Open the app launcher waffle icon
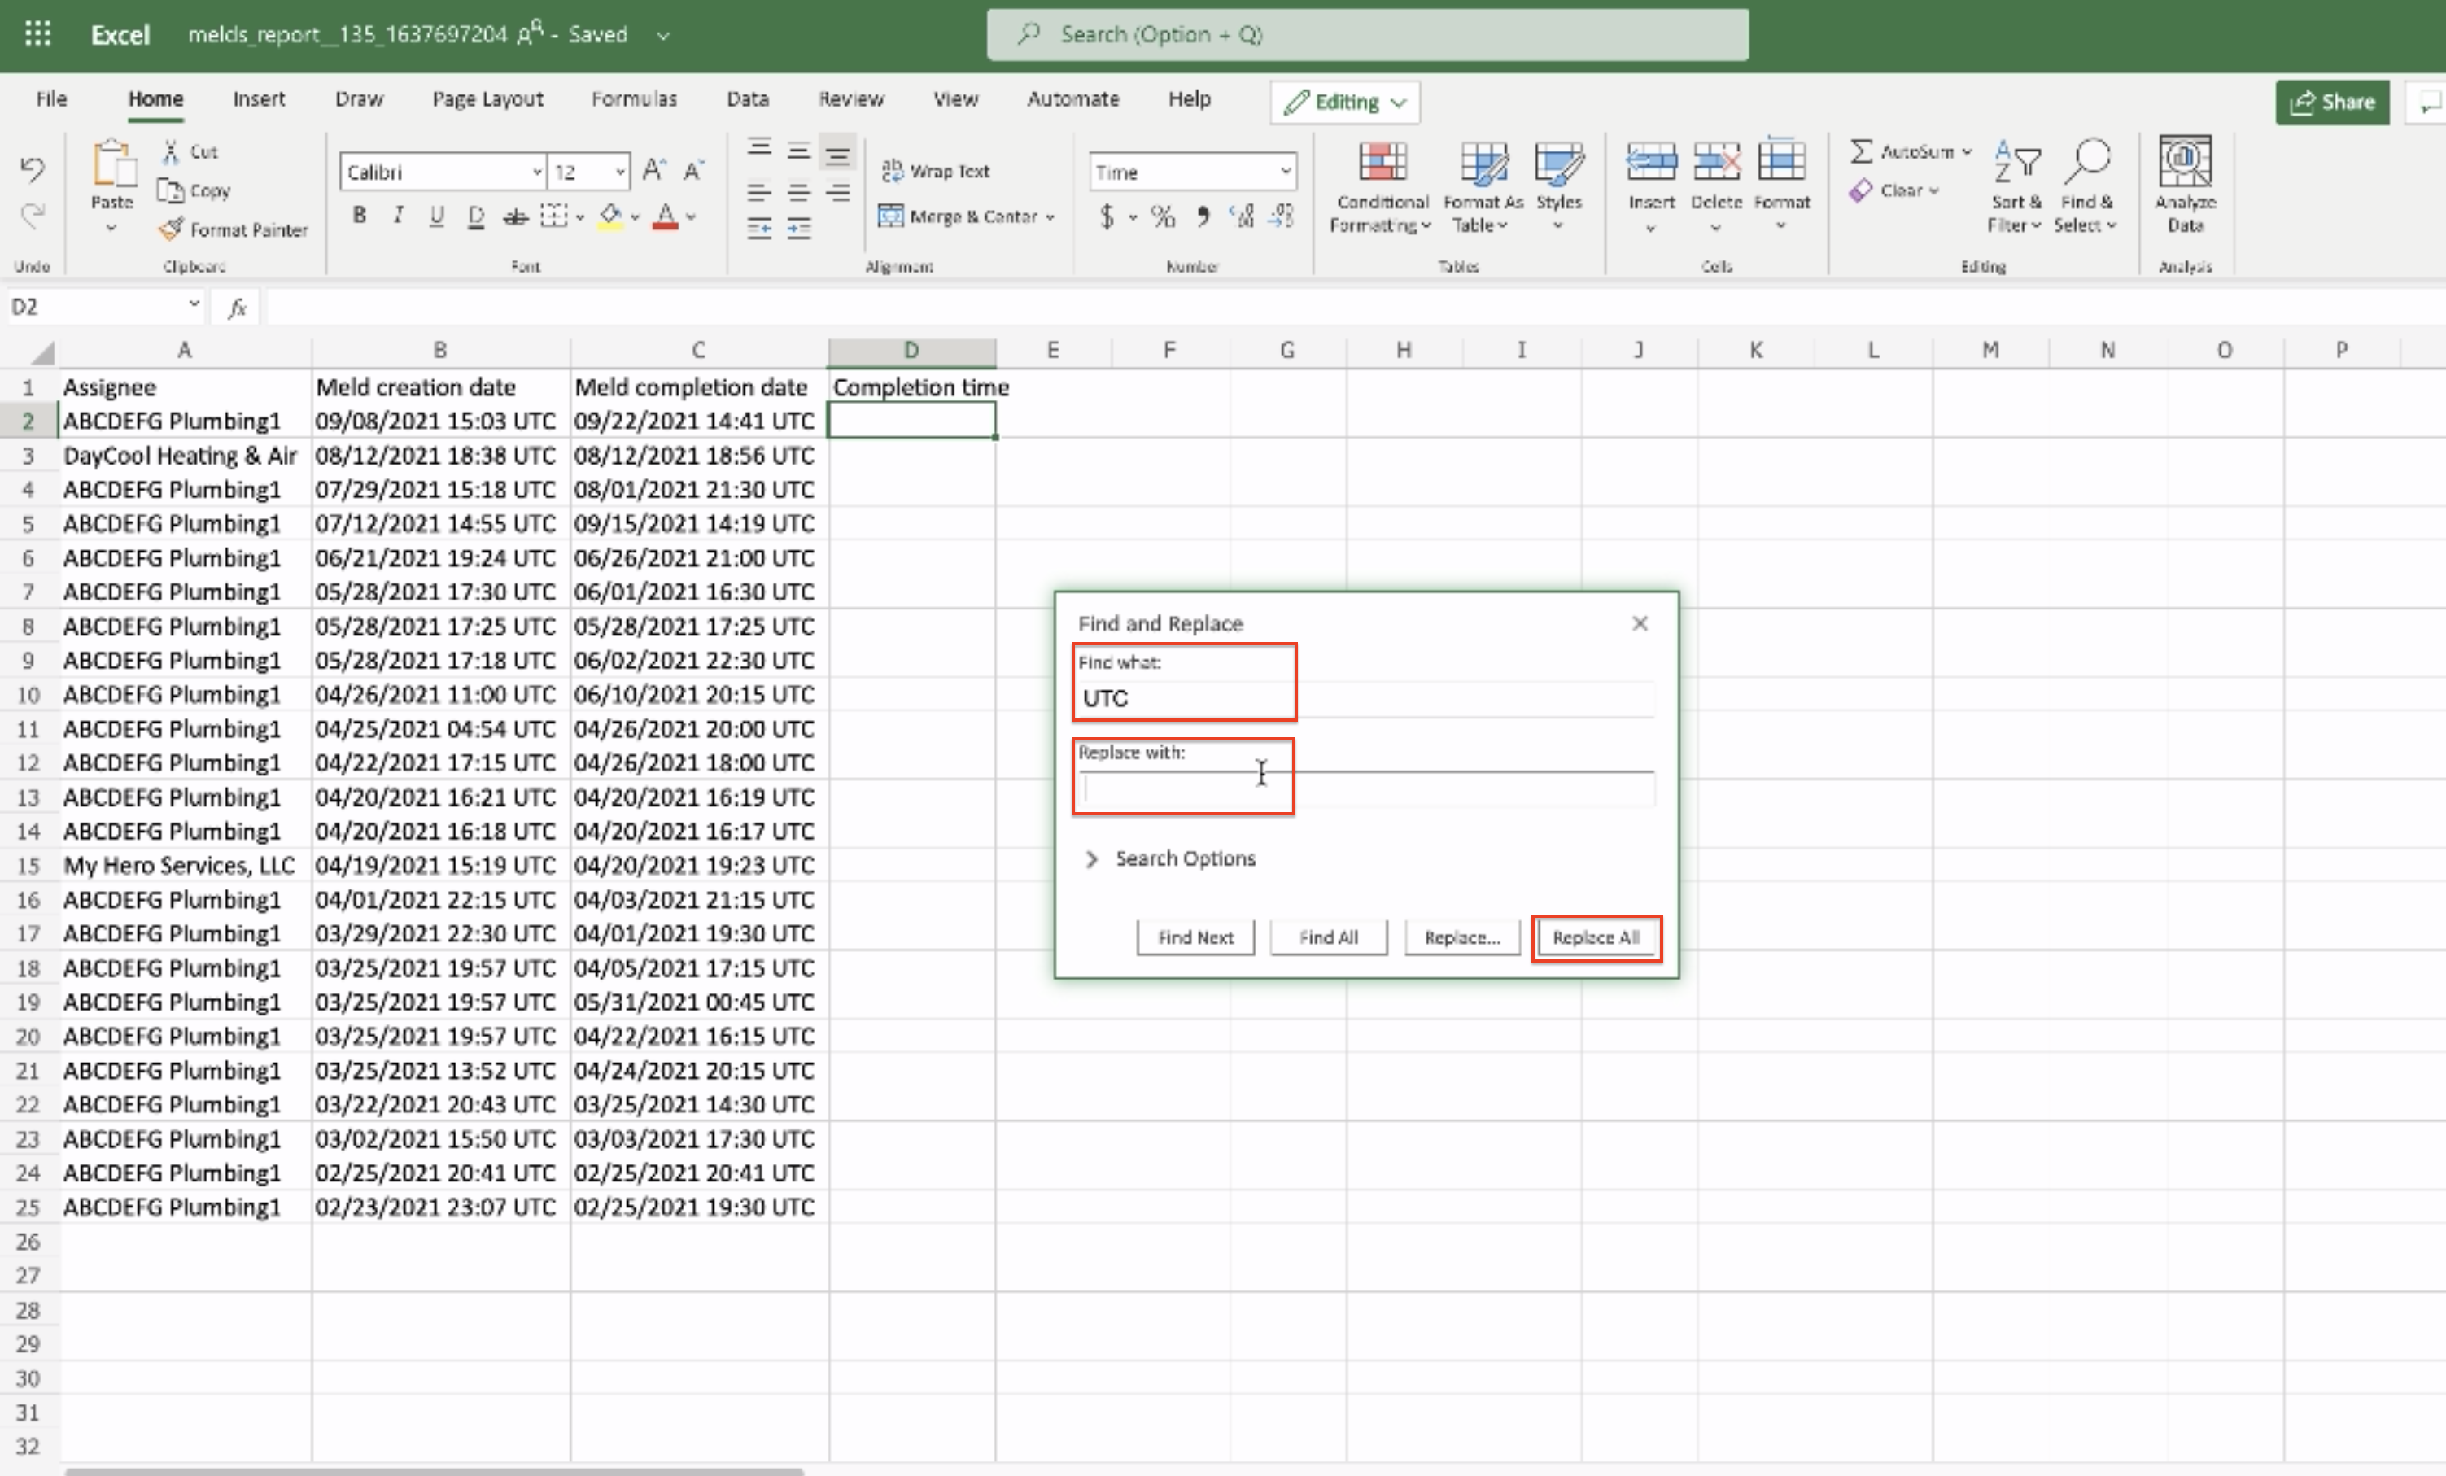 coord(37,35)
